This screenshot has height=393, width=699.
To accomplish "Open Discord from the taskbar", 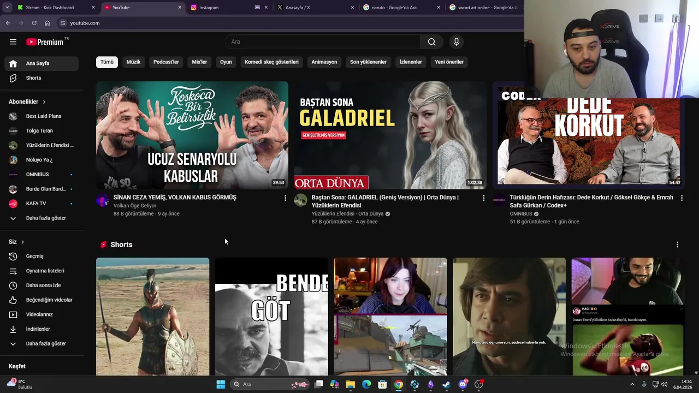I will point(463,384).
